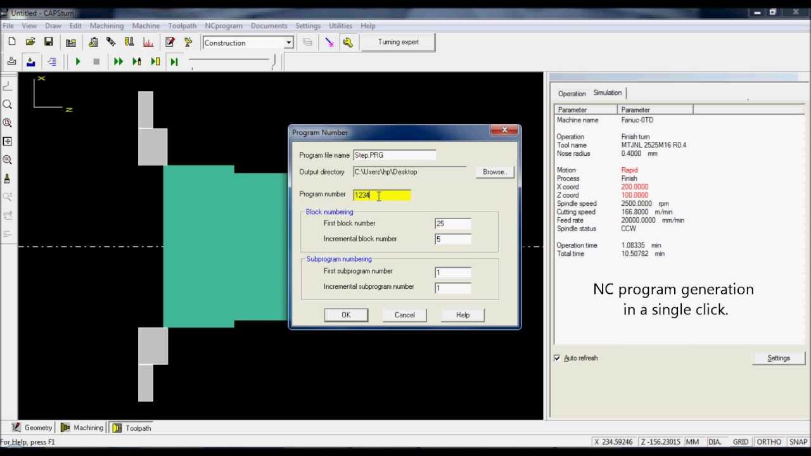This screenshot has width=811, height=456.
Task: Click Help in Program Number dialog
Action: pos(463,315)
